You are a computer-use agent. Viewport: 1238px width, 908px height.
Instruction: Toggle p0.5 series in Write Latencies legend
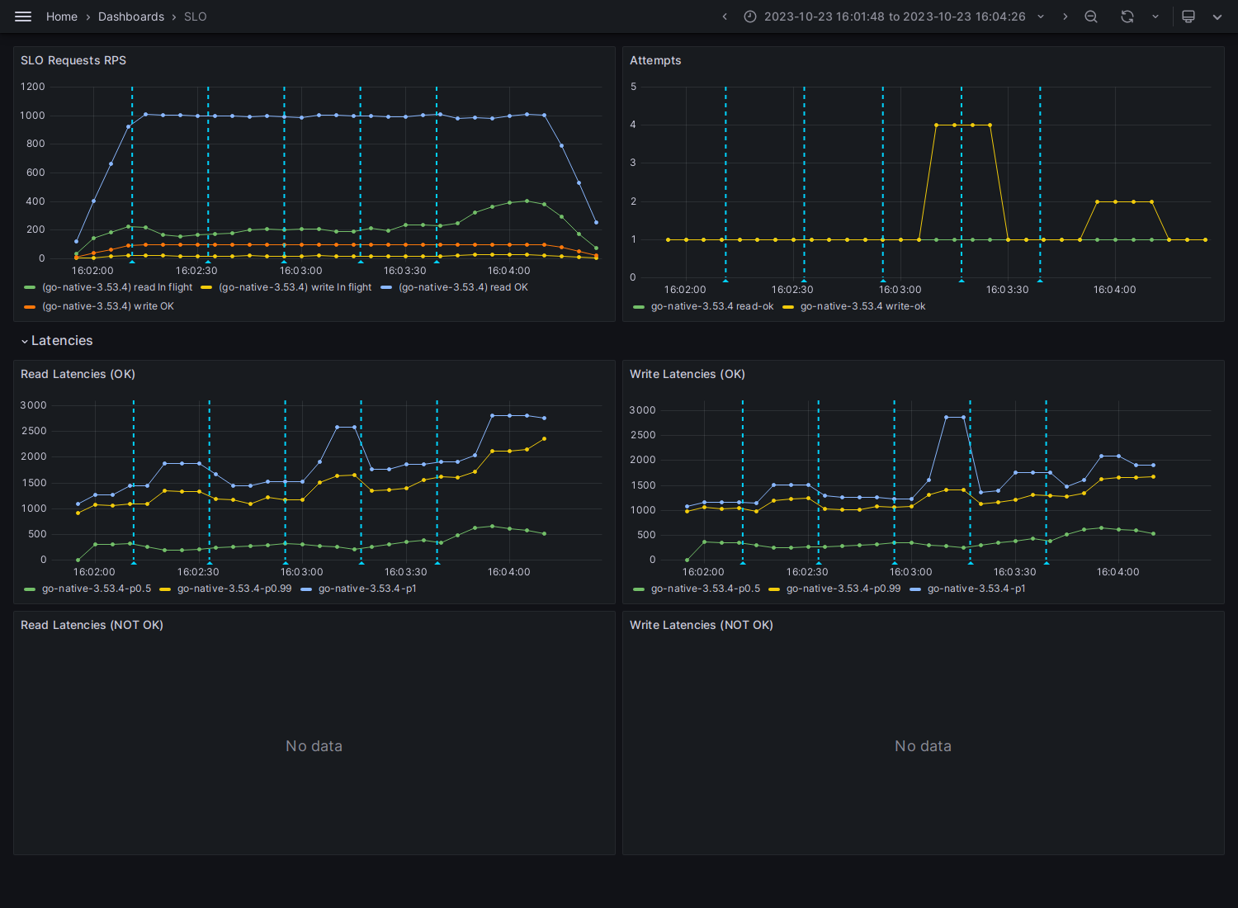click(706, 589)
